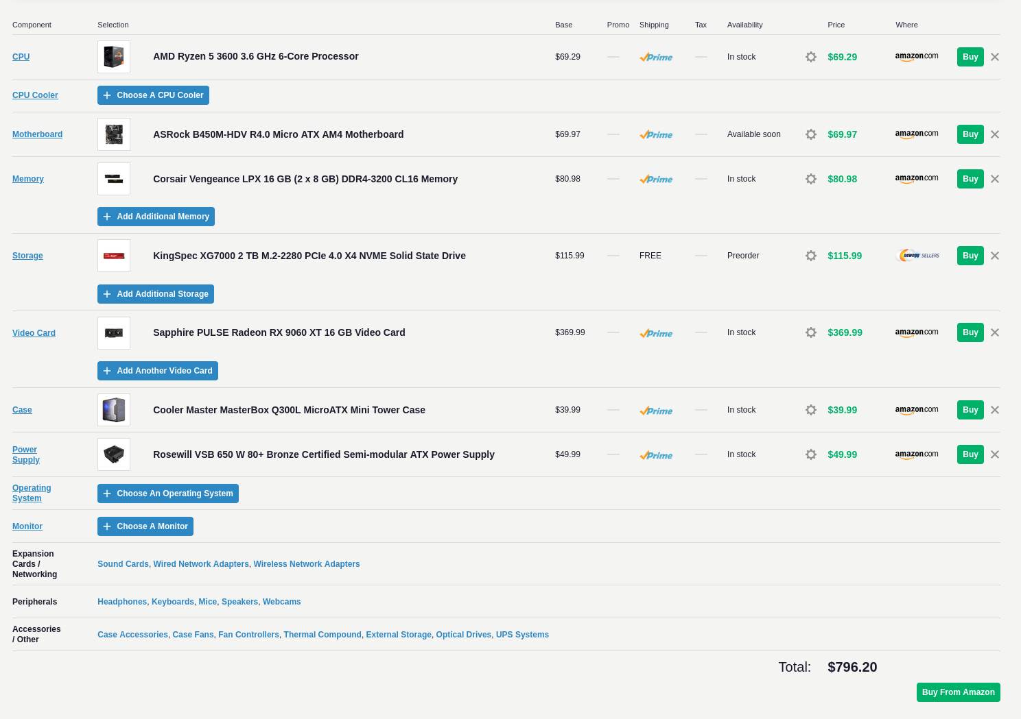Click Choose A Monitor button

tap(145, 526)
